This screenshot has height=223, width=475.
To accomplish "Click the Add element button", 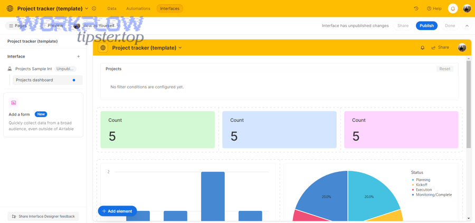I will [117, 211].
